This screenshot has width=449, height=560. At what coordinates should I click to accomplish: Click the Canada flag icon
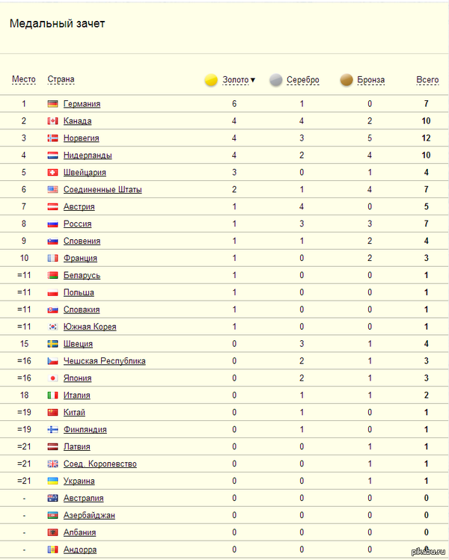click(52, 121)
